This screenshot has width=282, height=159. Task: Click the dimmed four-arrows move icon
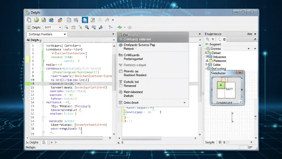100,20
